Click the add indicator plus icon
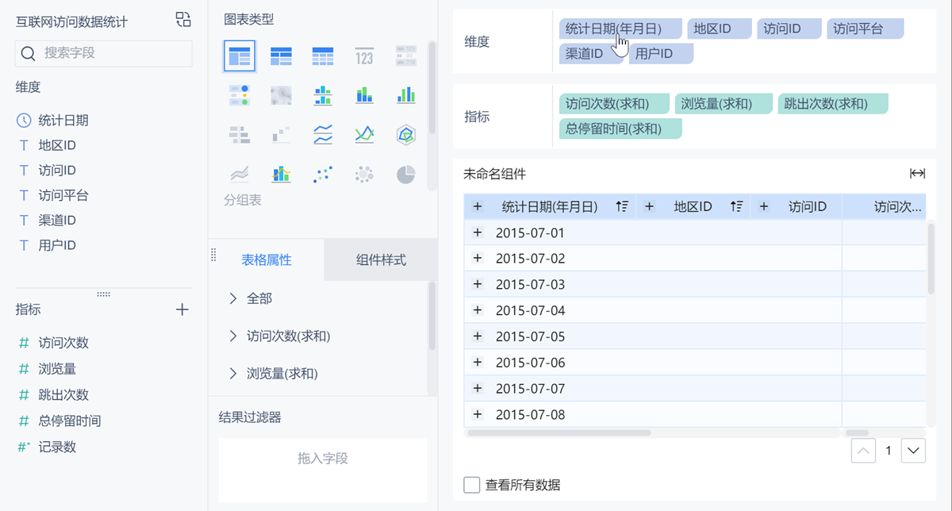This screenshot has width=952, height=511. 182,309
